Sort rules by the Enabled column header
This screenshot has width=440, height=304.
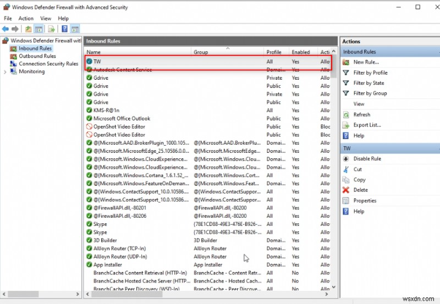click(x=301, y=52)
